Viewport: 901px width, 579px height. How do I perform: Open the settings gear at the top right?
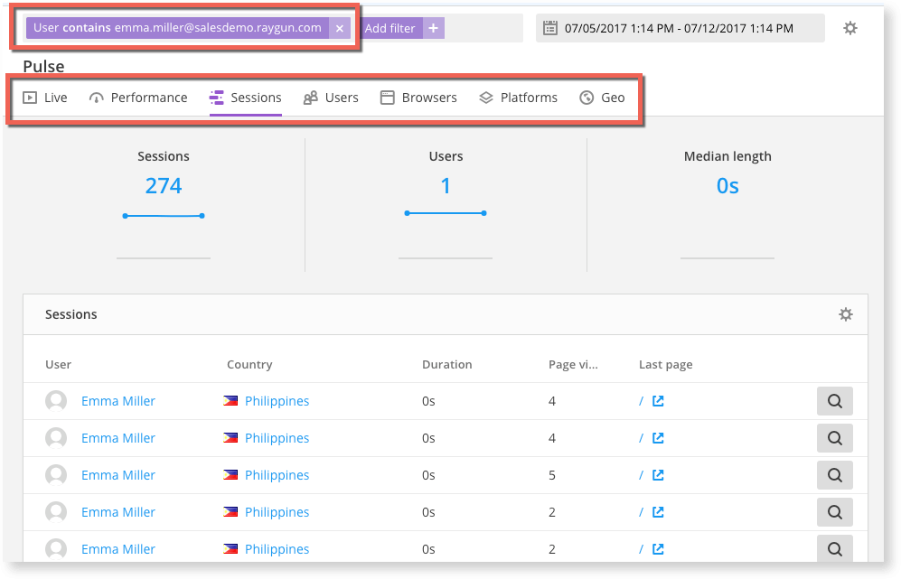pos(849,27)
